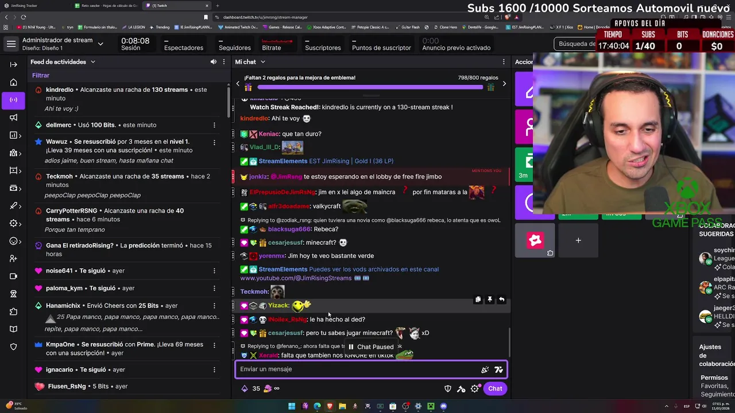Open File Explorer from taskbar
Viewport: 735px width, 413px height.
(342, 406)
